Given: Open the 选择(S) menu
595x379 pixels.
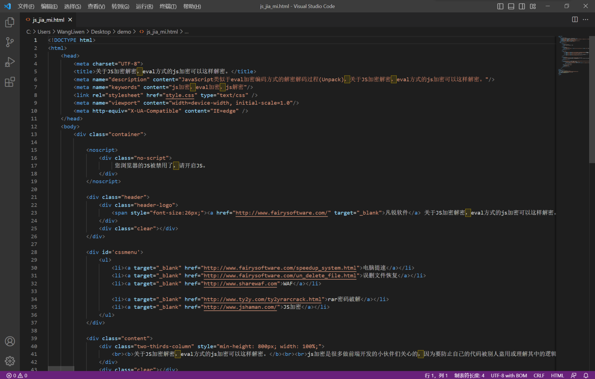Looking at the screenshot, I should (73, 6).
